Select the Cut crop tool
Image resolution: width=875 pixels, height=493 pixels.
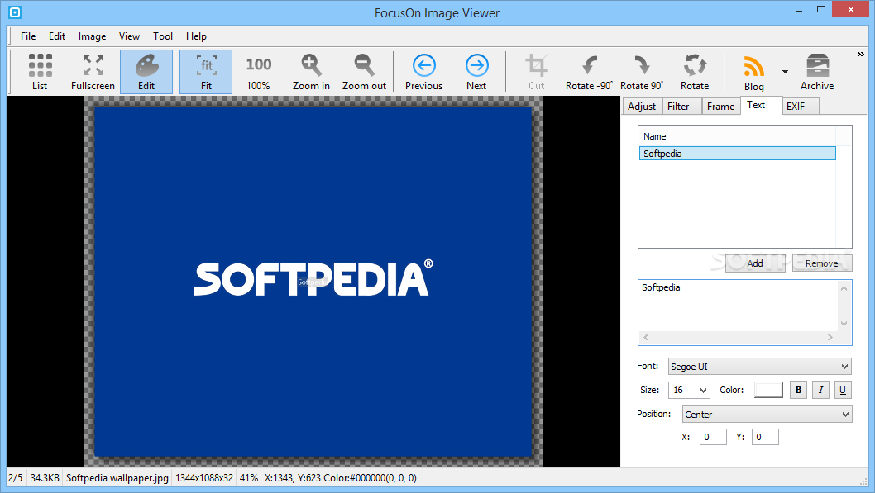(x=536, y=72)
